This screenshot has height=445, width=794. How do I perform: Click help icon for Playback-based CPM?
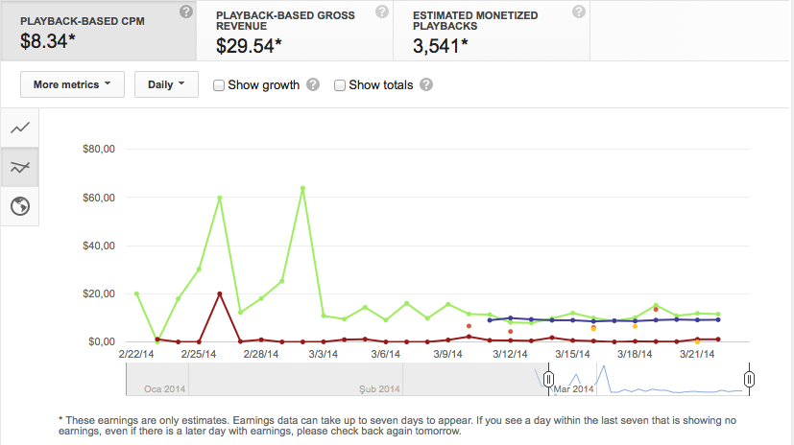point(186,12)
